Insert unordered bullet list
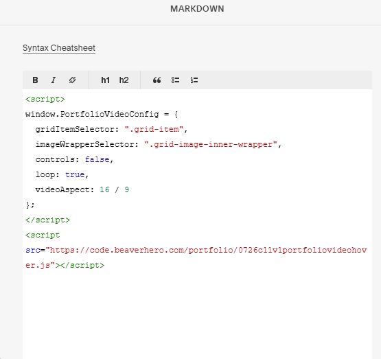The image size is (381, 359). tap(175, 80)
